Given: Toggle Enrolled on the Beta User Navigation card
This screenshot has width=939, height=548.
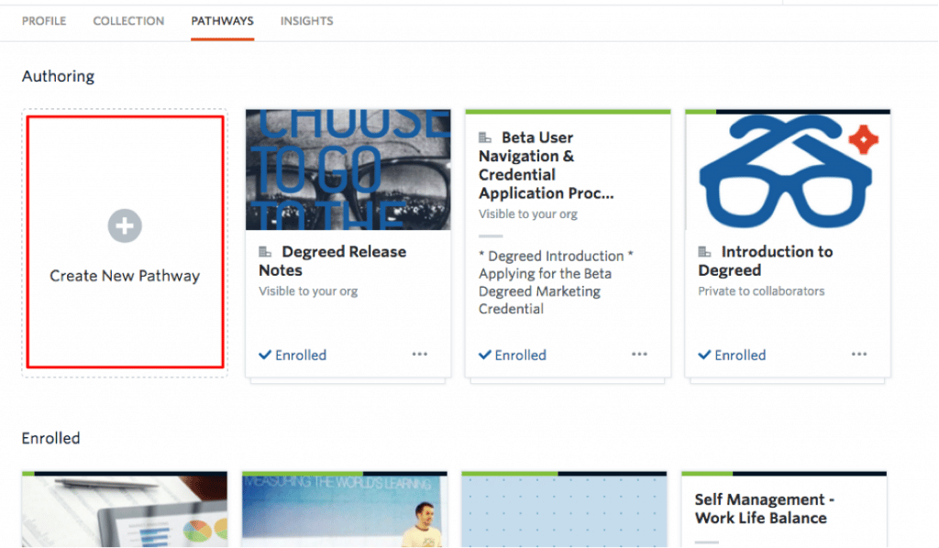Looking at the screenshot, I should point(513,355).
